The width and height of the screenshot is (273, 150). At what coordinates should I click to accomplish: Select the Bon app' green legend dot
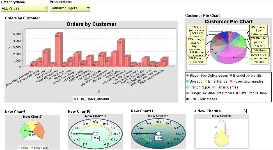(x=187, y=81)
